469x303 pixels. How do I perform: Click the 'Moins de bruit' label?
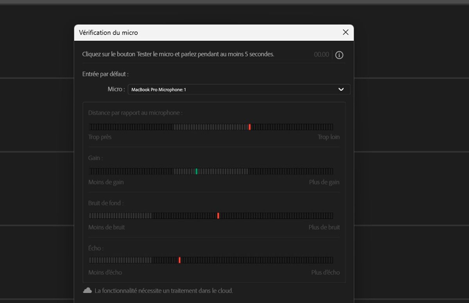[x=107, y=227]
